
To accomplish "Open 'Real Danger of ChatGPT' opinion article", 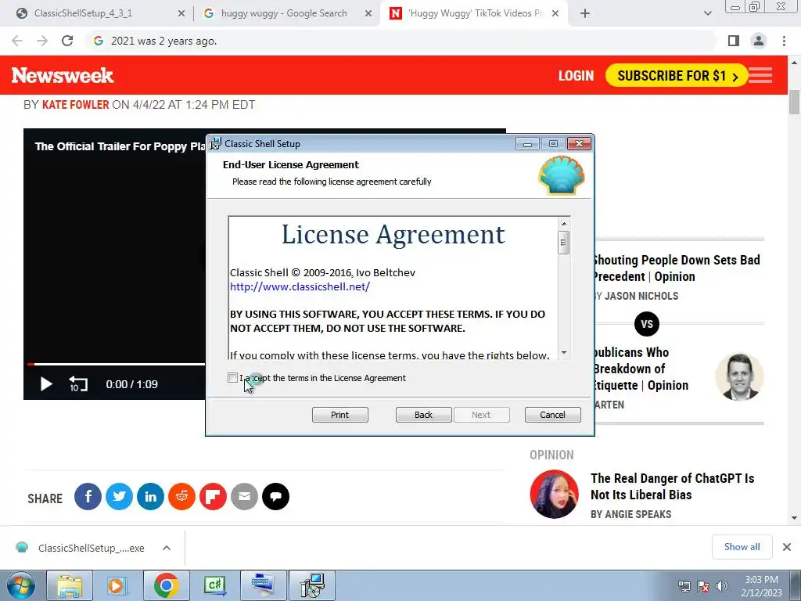I will click(672, 487).
